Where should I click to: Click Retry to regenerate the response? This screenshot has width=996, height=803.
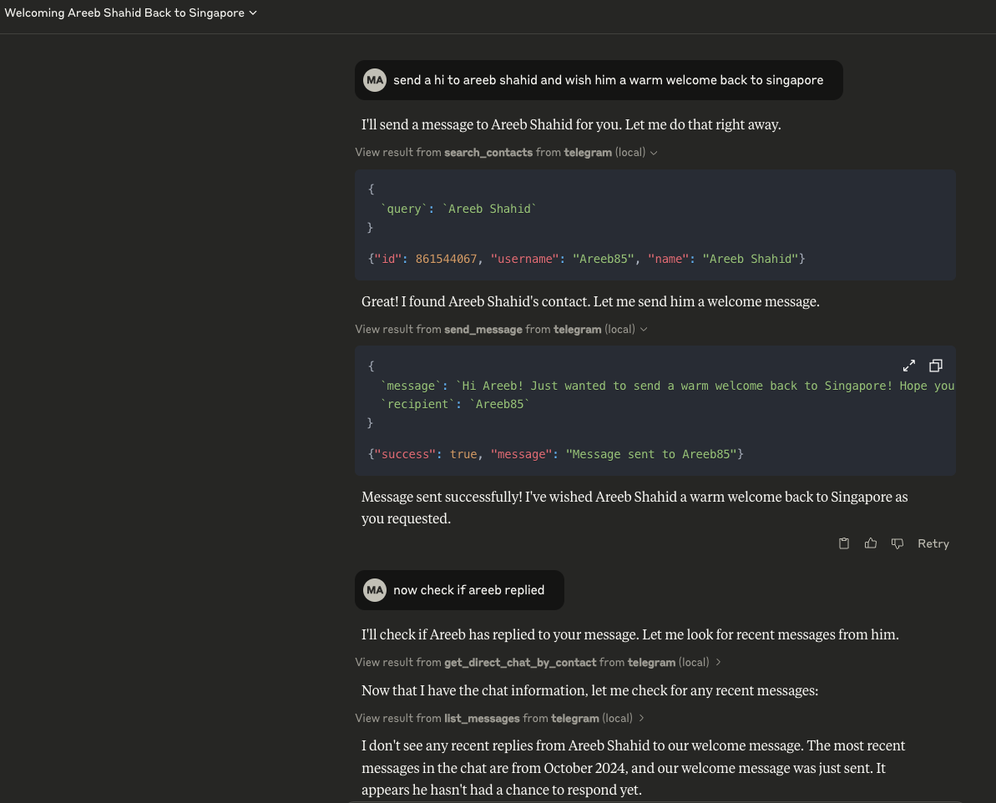933,543
